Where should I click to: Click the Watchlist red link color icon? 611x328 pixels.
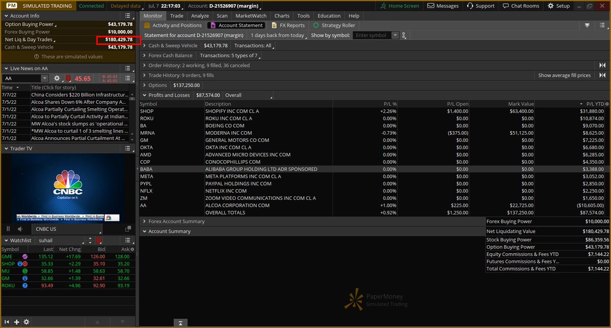99,240
